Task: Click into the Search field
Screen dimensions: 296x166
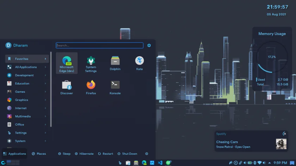Action: point(99,45)
